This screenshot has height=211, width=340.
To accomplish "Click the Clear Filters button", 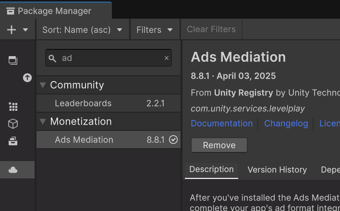I will click(x=211, y=29).
